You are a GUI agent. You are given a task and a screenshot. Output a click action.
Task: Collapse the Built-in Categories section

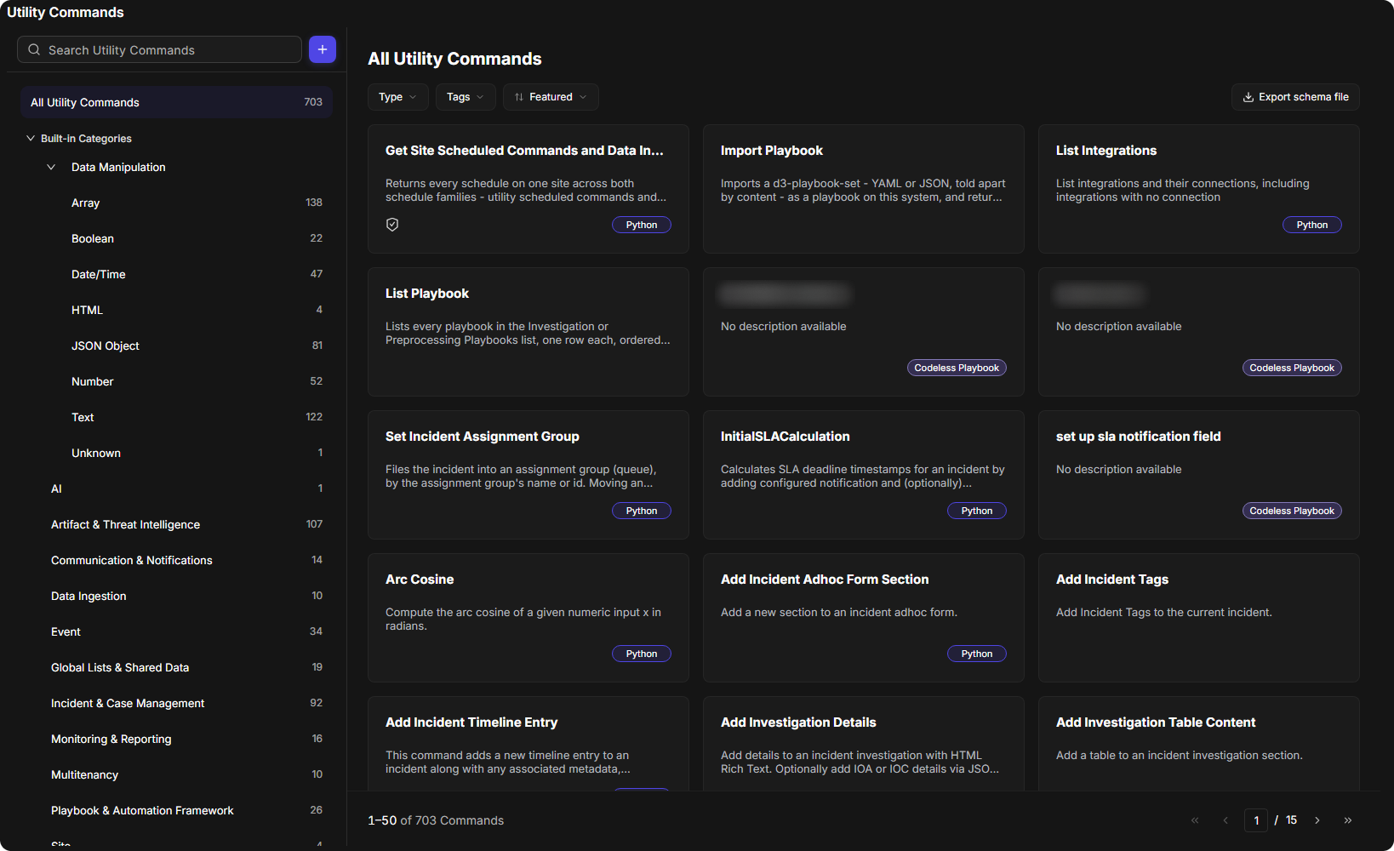coord(31,138)
